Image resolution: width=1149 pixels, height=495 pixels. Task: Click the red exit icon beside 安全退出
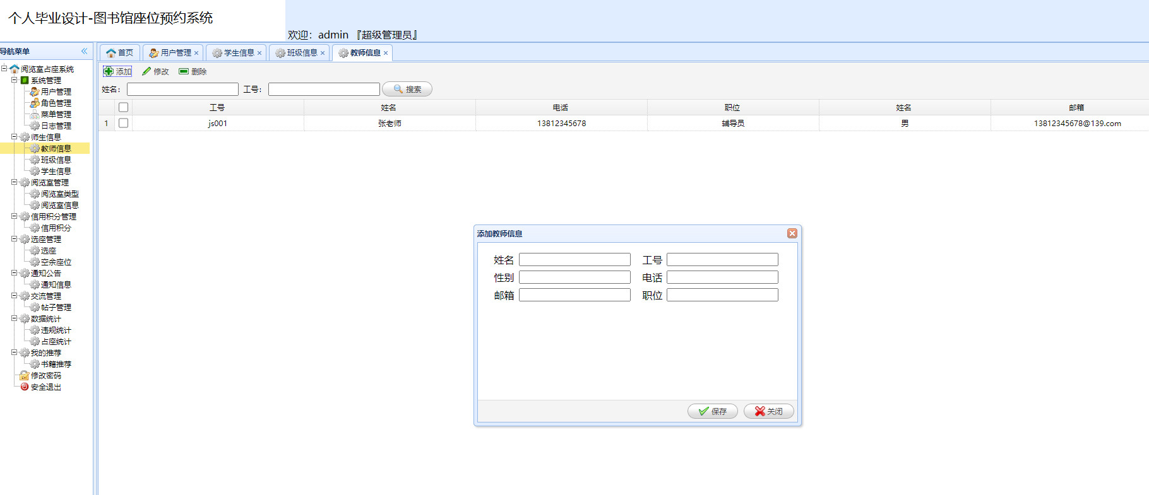(x=25, y=387)
